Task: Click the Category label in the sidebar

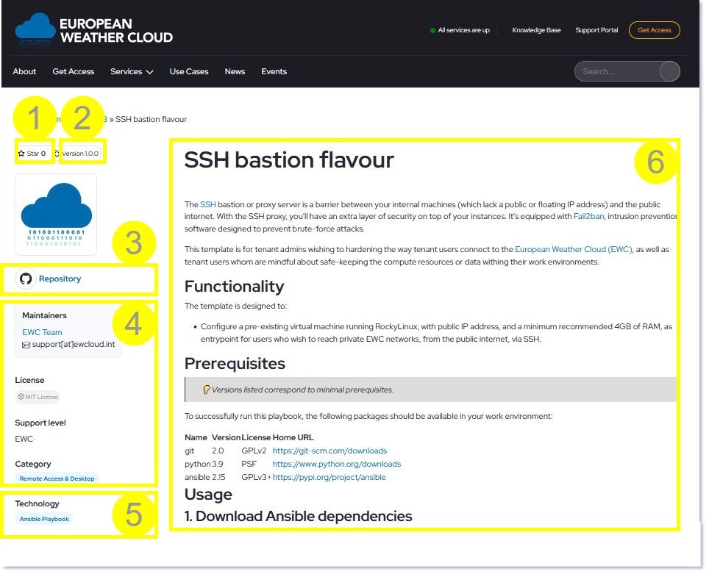Action: tap(33, 464)
